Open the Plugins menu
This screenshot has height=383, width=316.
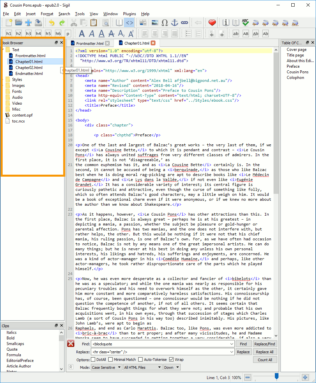tap(129, 14)
